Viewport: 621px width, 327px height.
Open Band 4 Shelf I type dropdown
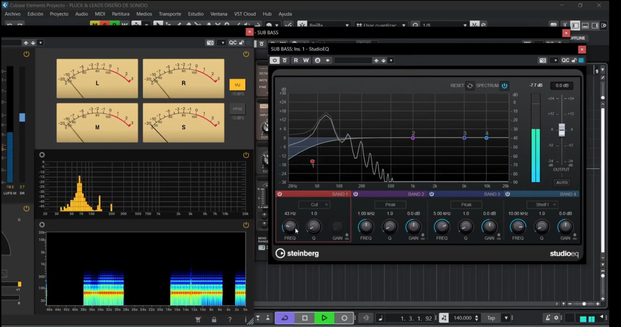(x=543, y=205)
